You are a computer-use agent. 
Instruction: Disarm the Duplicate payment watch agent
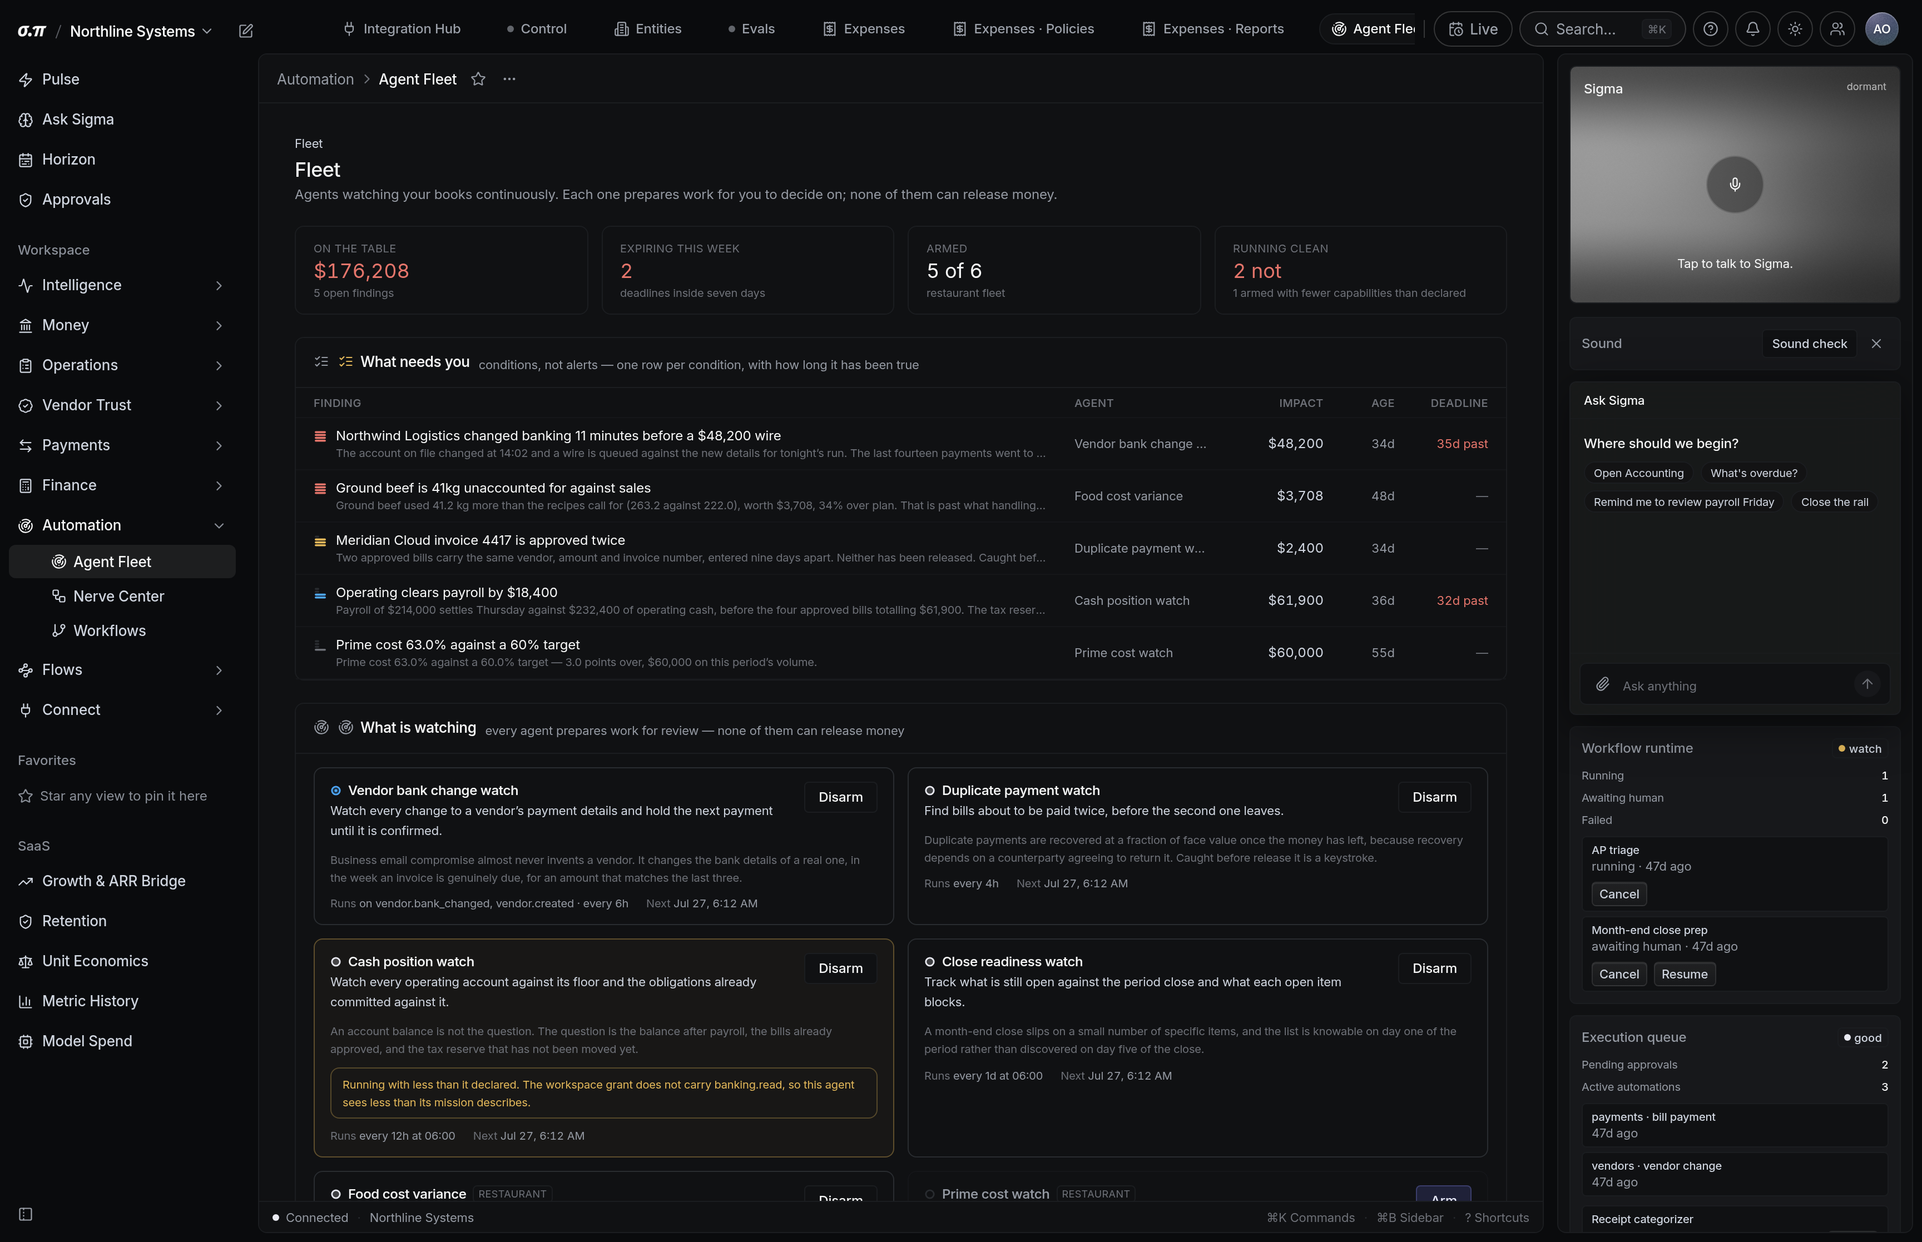coord(1434,797)
